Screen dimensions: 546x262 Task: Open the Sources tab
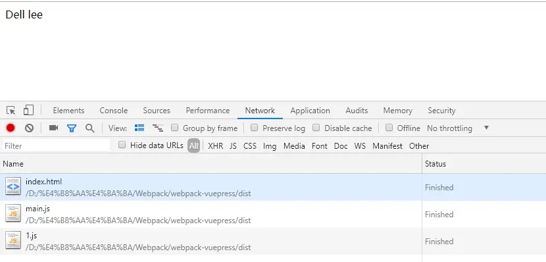point(157,111)
